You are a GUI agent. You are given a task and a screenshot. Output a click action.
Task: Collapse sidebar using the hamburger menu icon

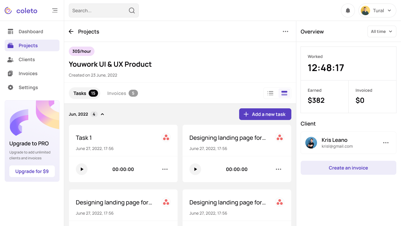click(x=55, y=10)
